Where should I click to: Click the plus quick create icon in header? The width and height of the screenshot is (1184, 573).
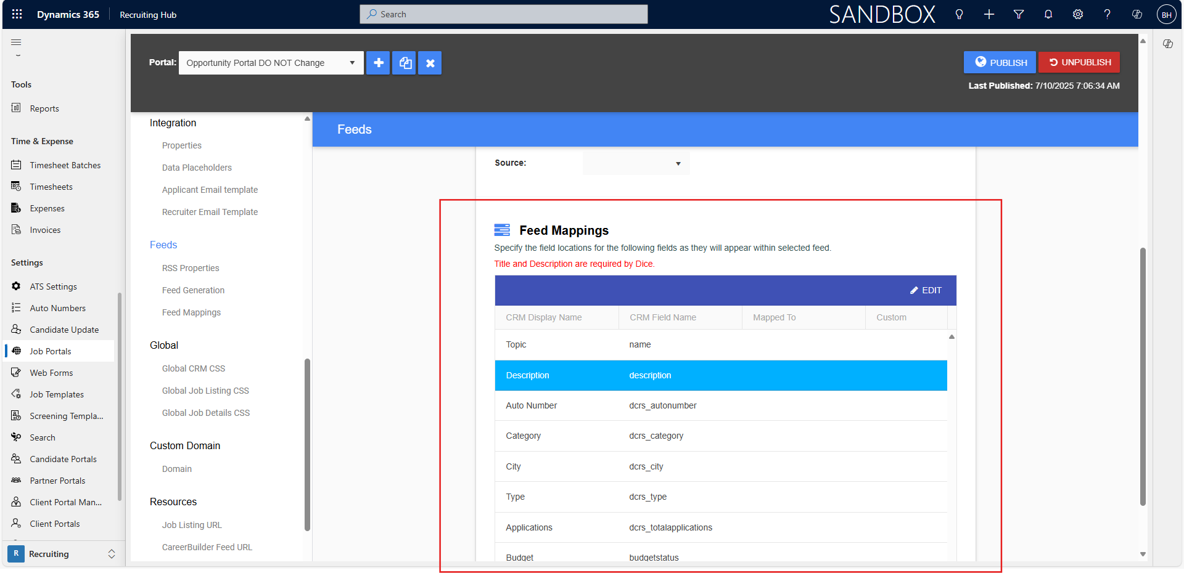click(x=989, y=14)
